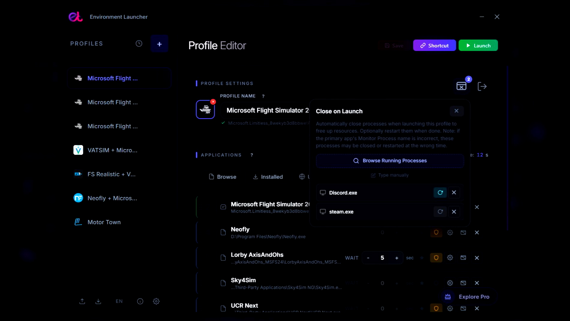Select Motor Town profile
Viewport: 570px width, 321px height.
click(x=119, y=222)
